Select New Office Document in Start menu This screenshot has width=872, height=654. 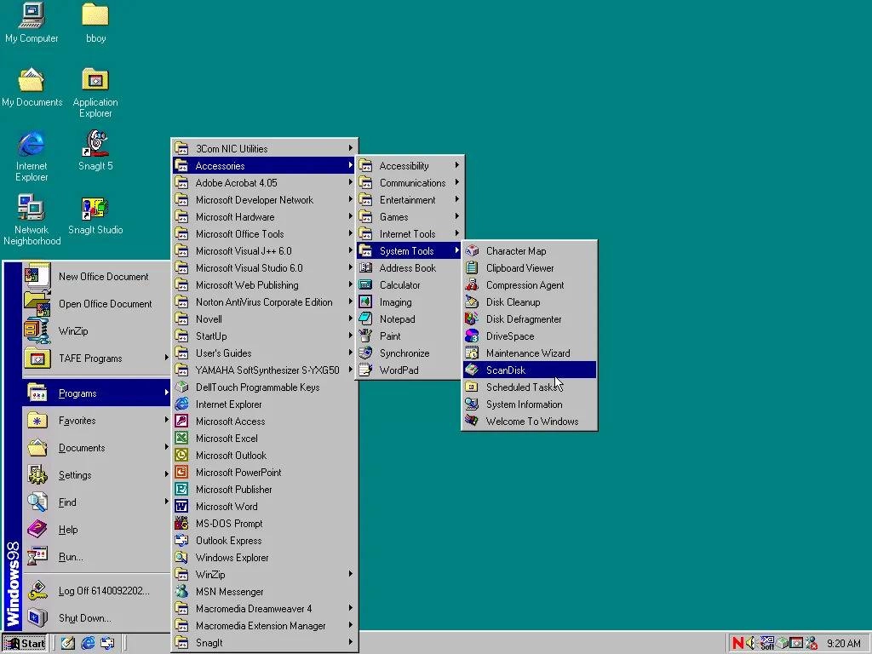pos(97,277)
